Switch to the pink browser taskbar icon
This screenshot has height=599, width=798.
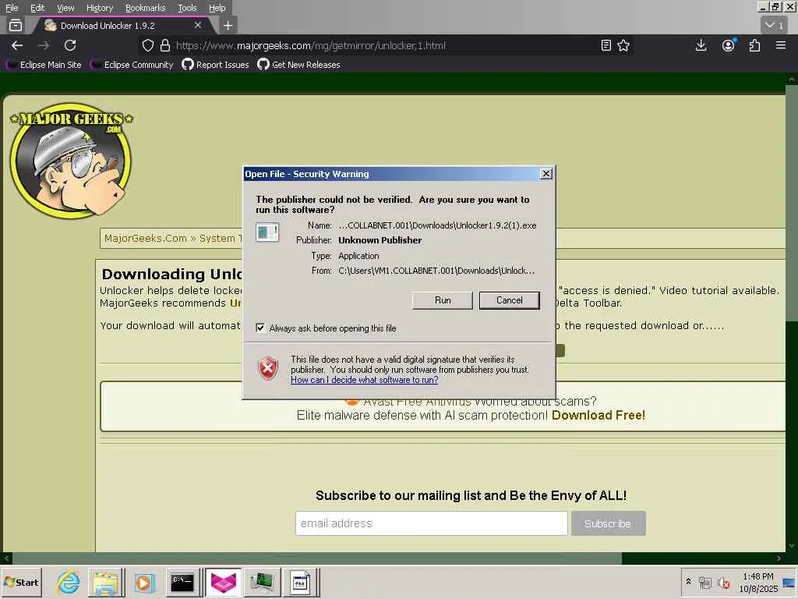pyautogui.click(x=223, y=582)
